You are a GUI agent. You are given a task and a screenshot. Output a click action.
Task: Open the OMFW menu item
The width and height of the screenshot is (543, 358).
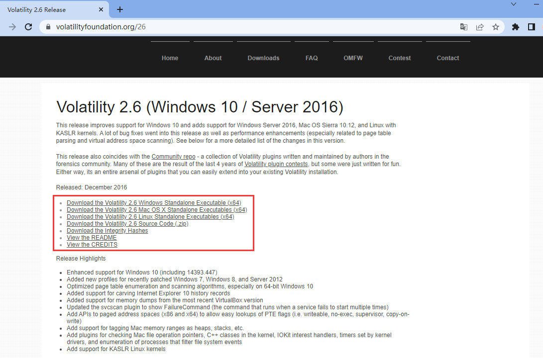click(353, 58)
